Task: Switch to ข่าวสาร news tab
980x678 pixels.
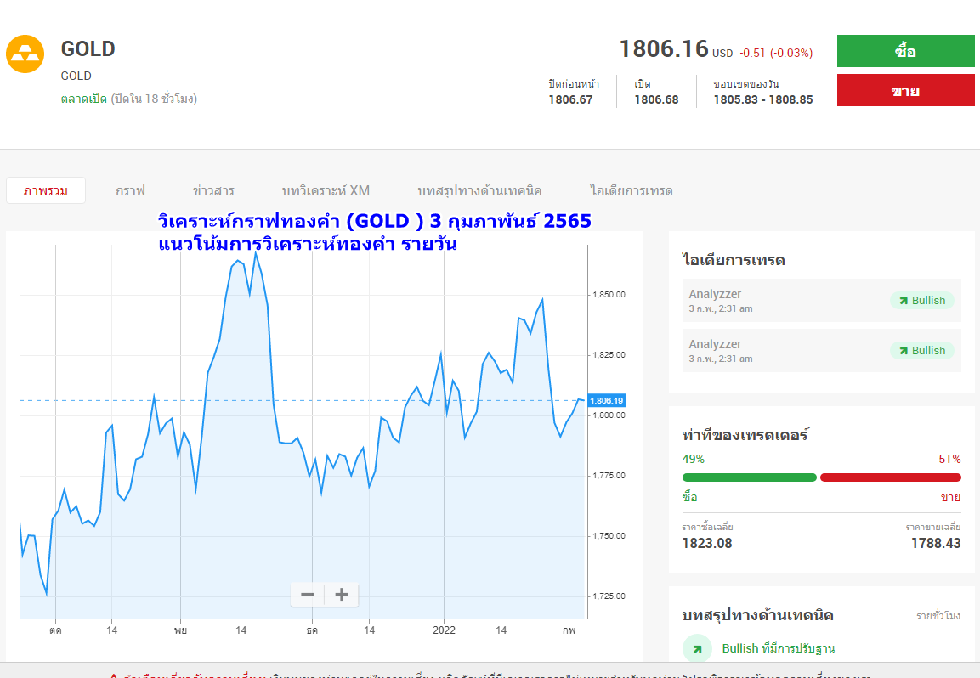Action: (213, 190)
